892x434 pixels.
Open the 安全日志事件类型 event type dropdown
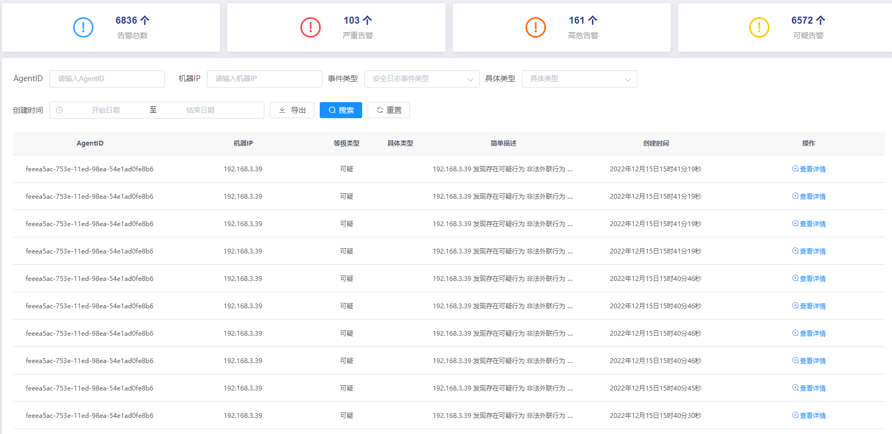pos(422,79)
